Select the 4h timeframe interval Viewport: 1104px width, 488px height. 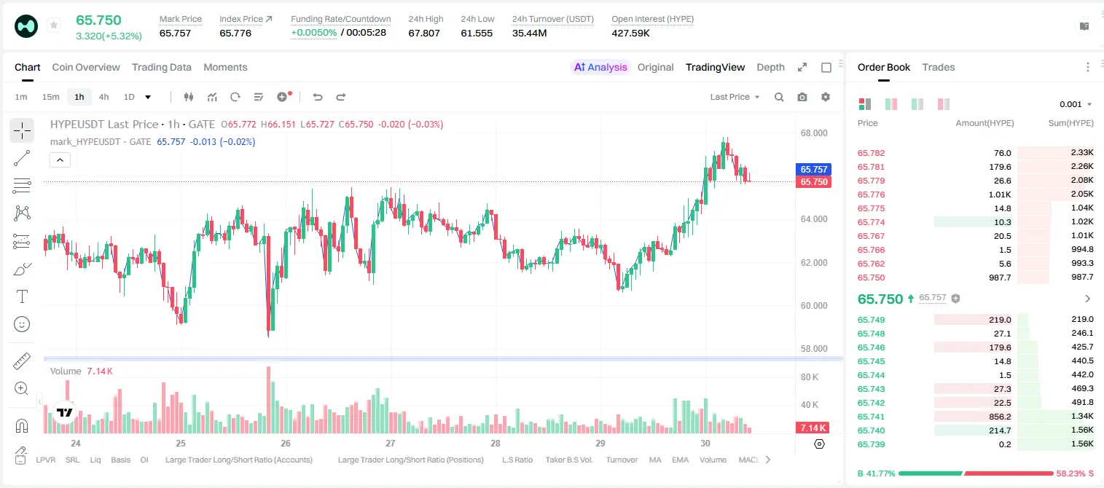pyautogui.click(x=103, y=97)
